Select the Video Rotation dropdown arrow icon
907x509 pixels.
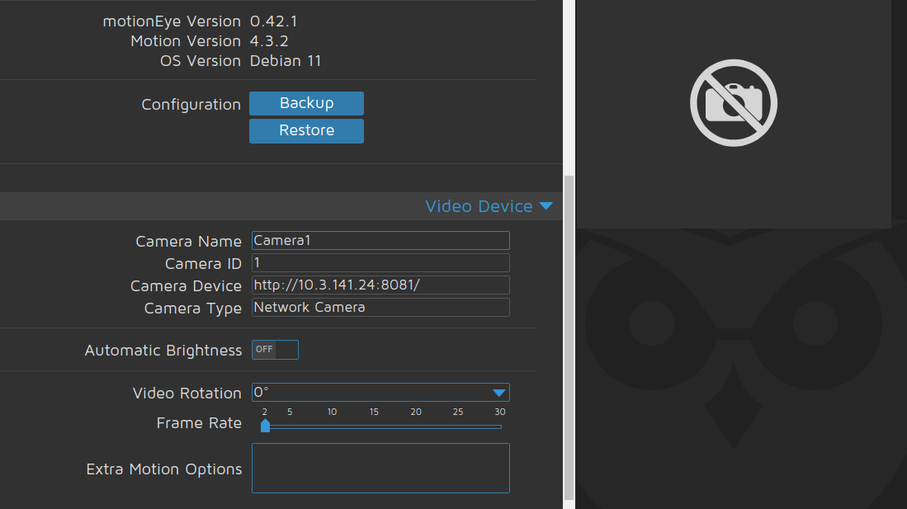tap(498, 392)
